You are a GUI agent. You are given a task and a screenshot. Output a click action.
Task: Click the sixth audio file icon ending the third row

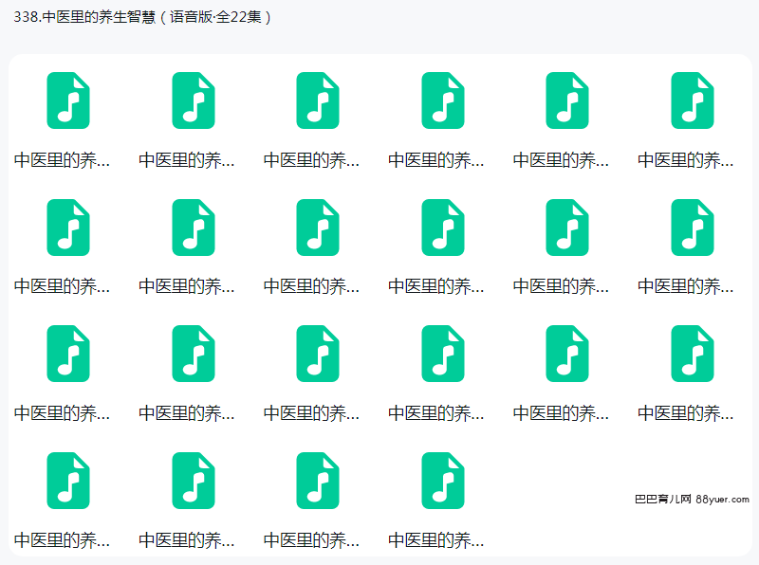tap(693, 354)
